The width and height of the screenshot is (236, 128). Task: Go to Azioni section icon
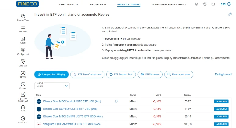(x=23, y=39)
